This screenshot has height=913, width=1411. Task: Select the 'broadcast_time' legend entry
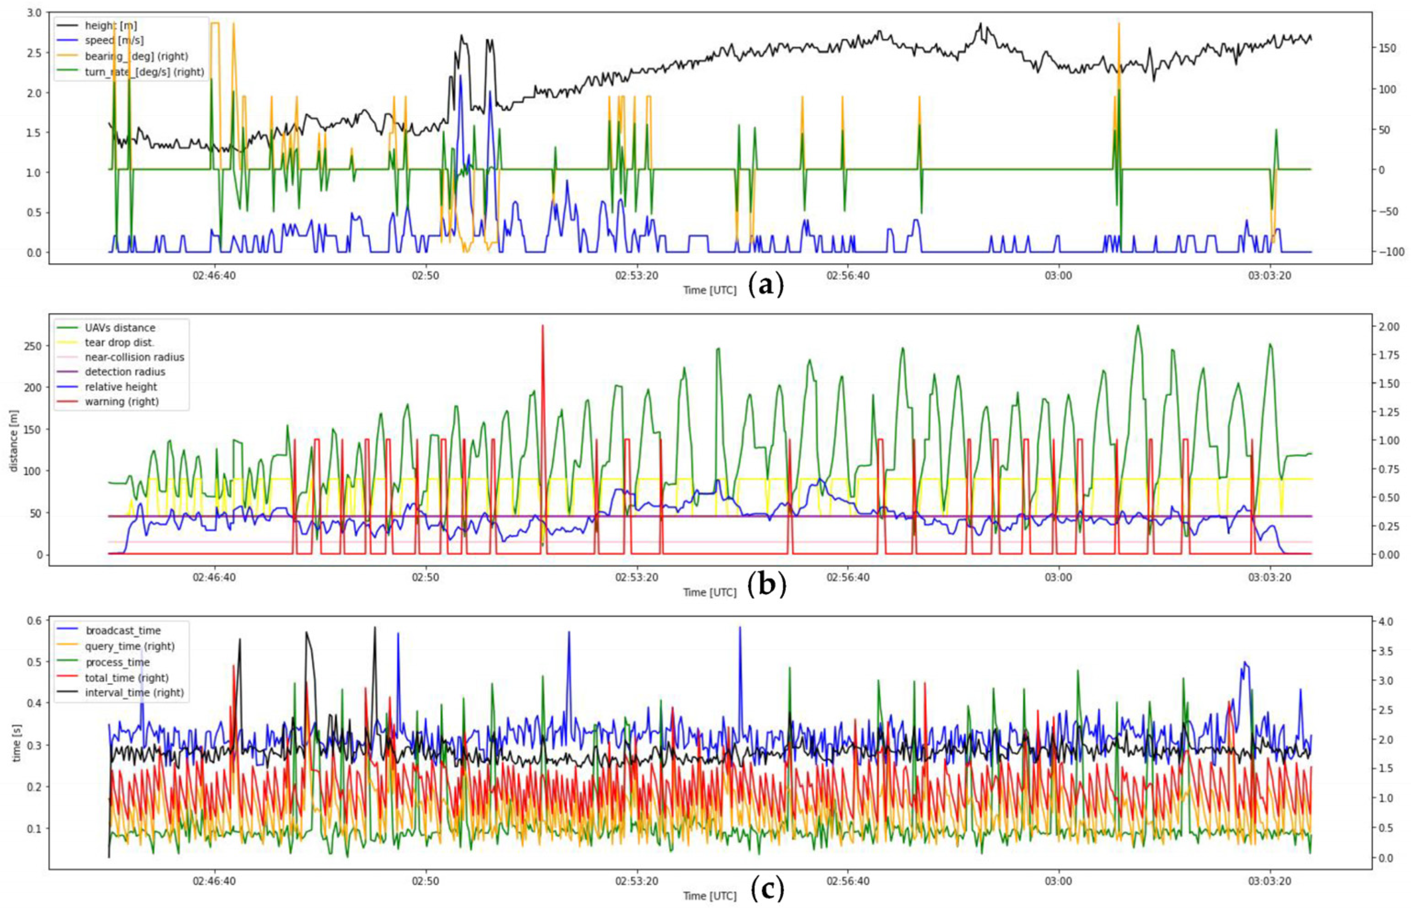[123, 630]
